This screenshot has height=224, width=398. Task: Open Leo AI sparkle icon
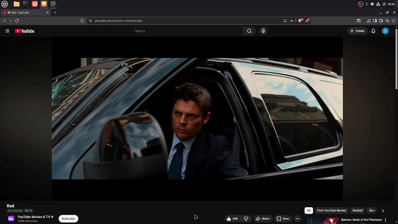point(387,21)
